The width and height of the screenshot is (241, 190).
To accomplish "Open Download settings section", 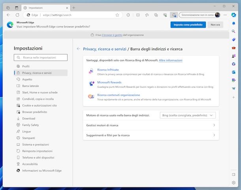I will [x=41, y=118].
